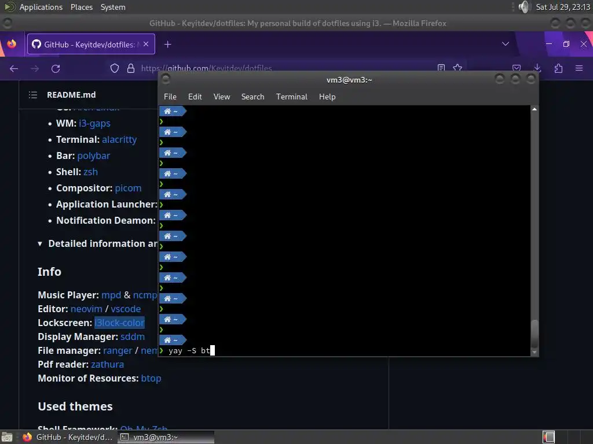The width and height of the screenshot is (593, 444).
Task: Click the 'Info' heading
Action: click(49, 272)
